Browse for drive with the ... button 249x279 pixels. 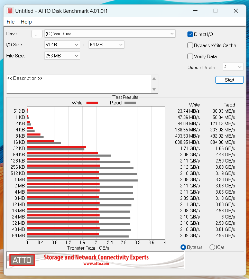[x=37, y=34]
